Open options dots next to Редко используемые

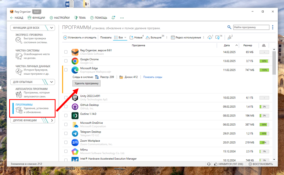click(x=204, y=38)
